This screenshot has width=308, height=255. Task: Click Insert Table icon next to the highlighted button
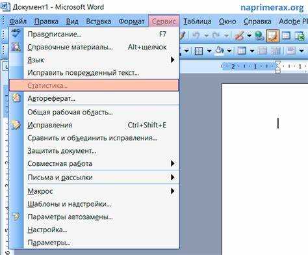[x=286, y=36]
